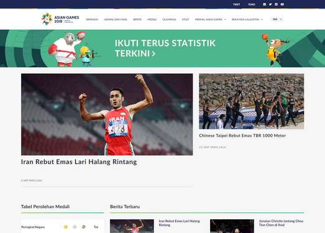
Task: Open the Berita menu item
Action: 137,19
